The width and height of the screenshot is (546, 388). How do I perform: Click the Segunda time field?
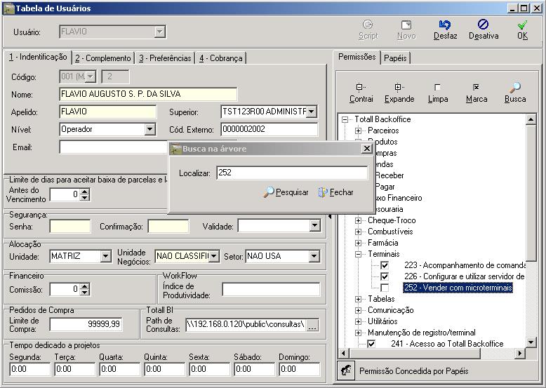30,369
